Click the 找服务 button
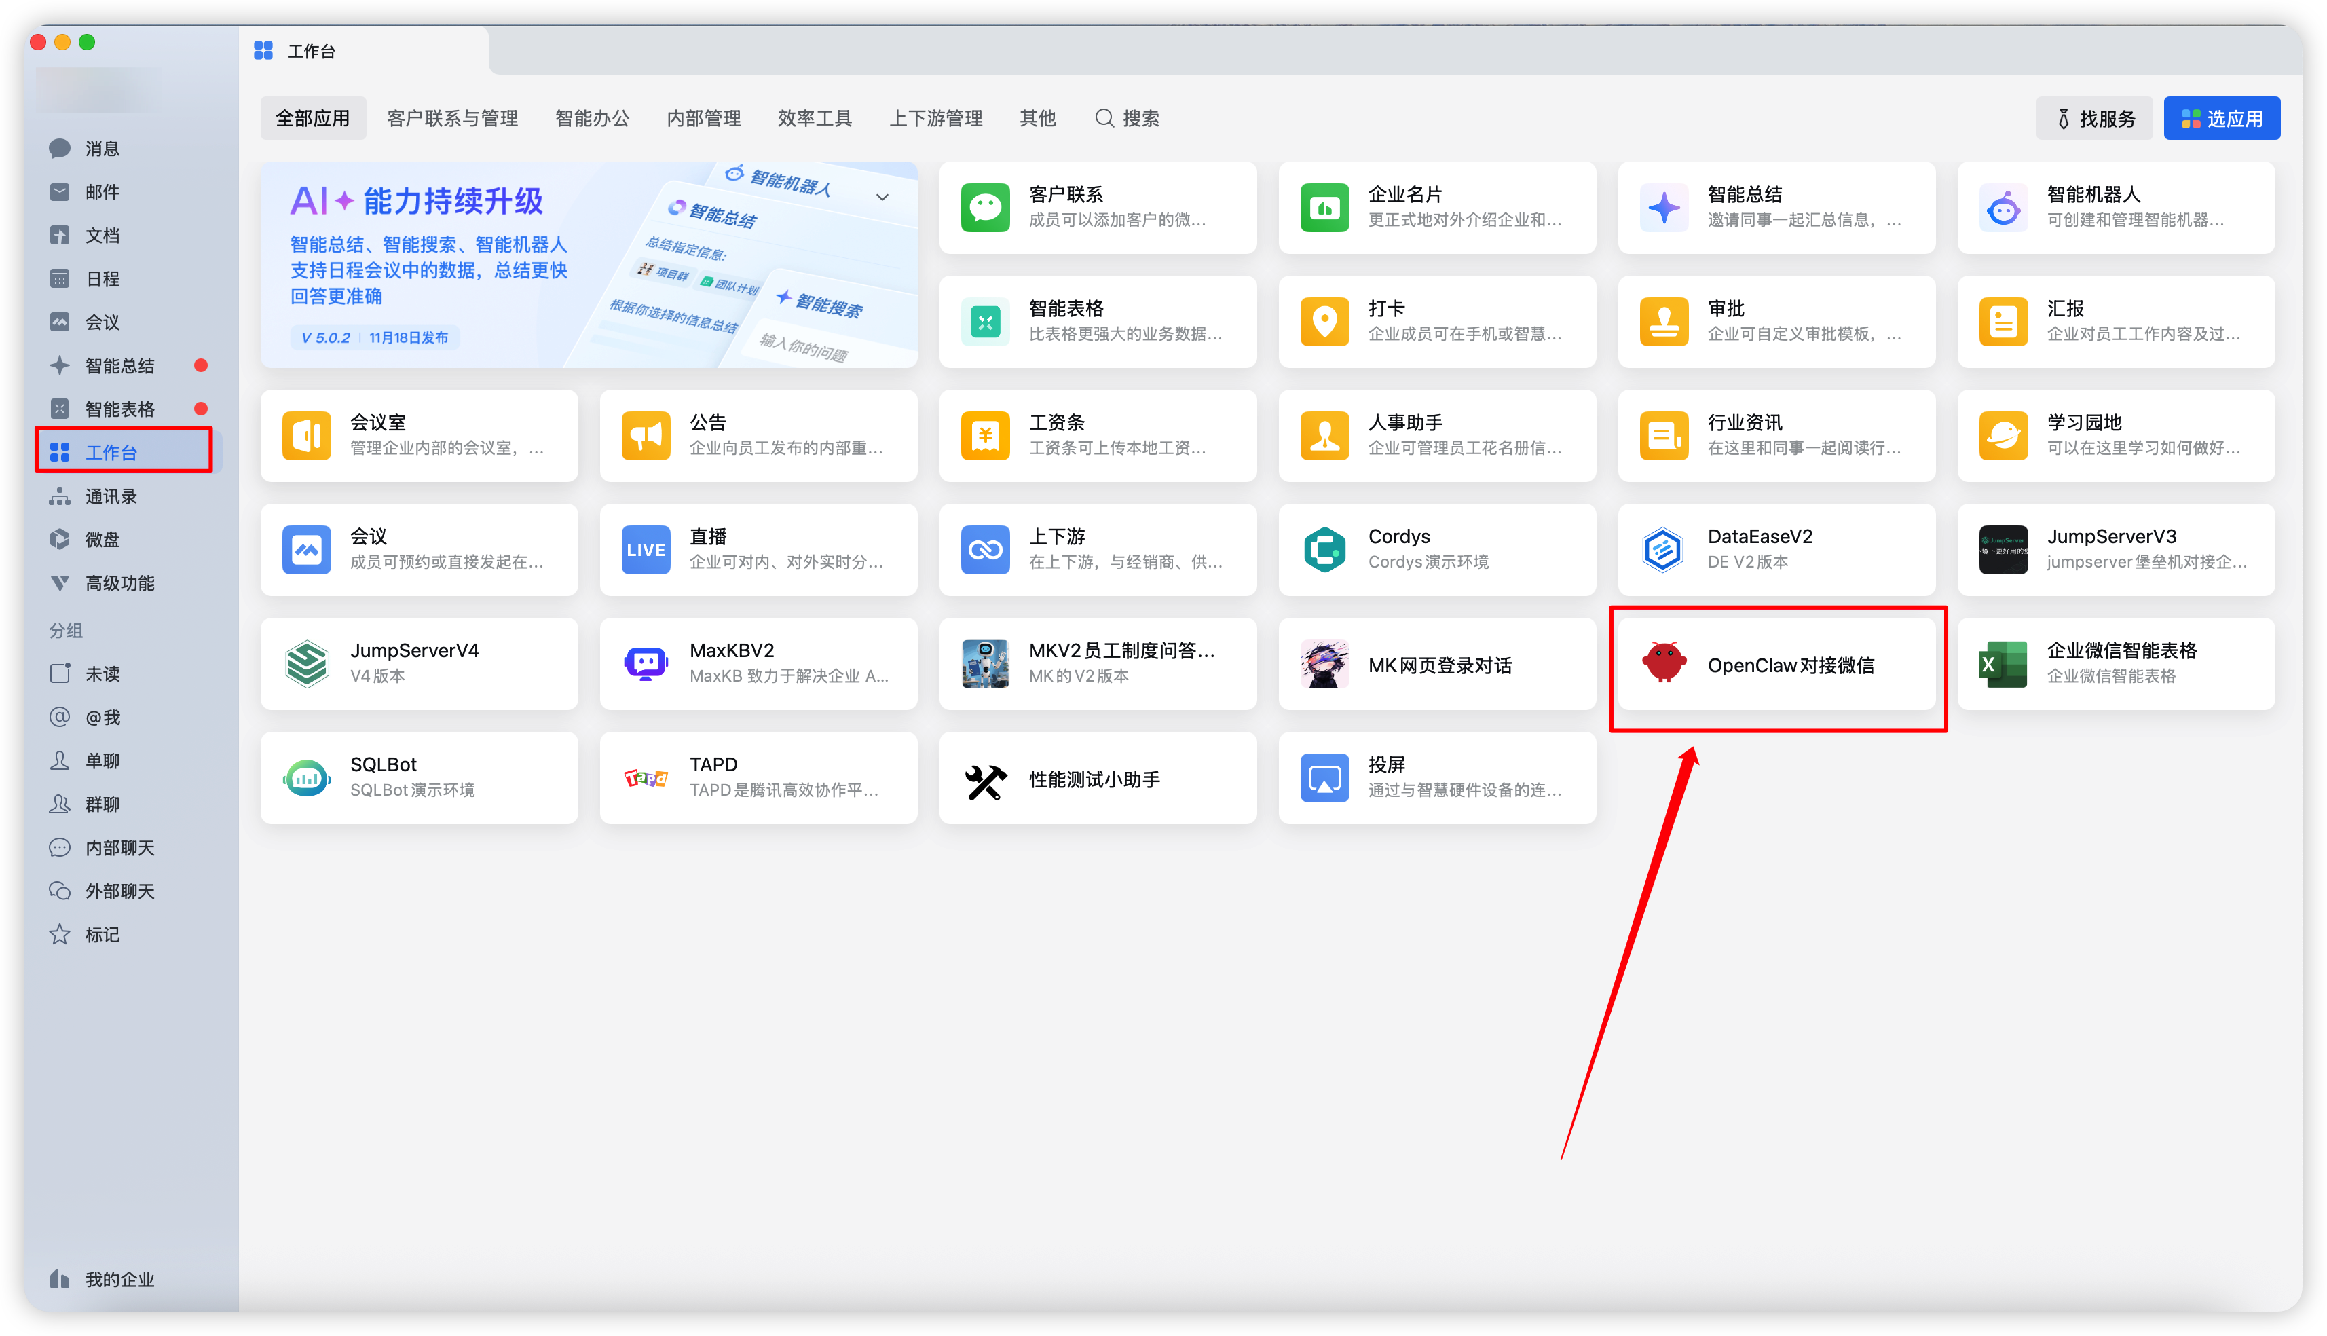2327x1336 pixels. [2094, 118]
